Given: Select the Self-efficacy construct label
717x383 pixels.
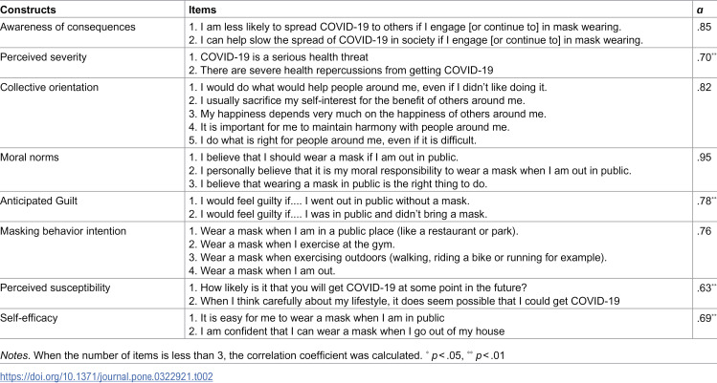Looking at the screenshot, I should tap(29, 318).
